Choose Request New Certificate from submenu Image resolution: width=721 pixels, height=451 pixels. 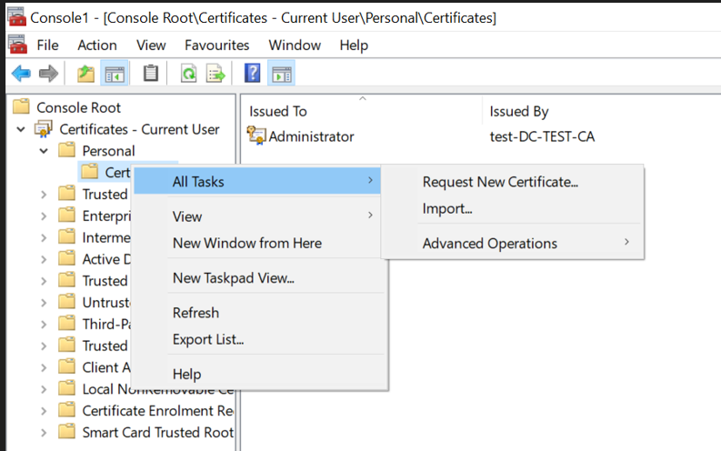coord(500,182)
